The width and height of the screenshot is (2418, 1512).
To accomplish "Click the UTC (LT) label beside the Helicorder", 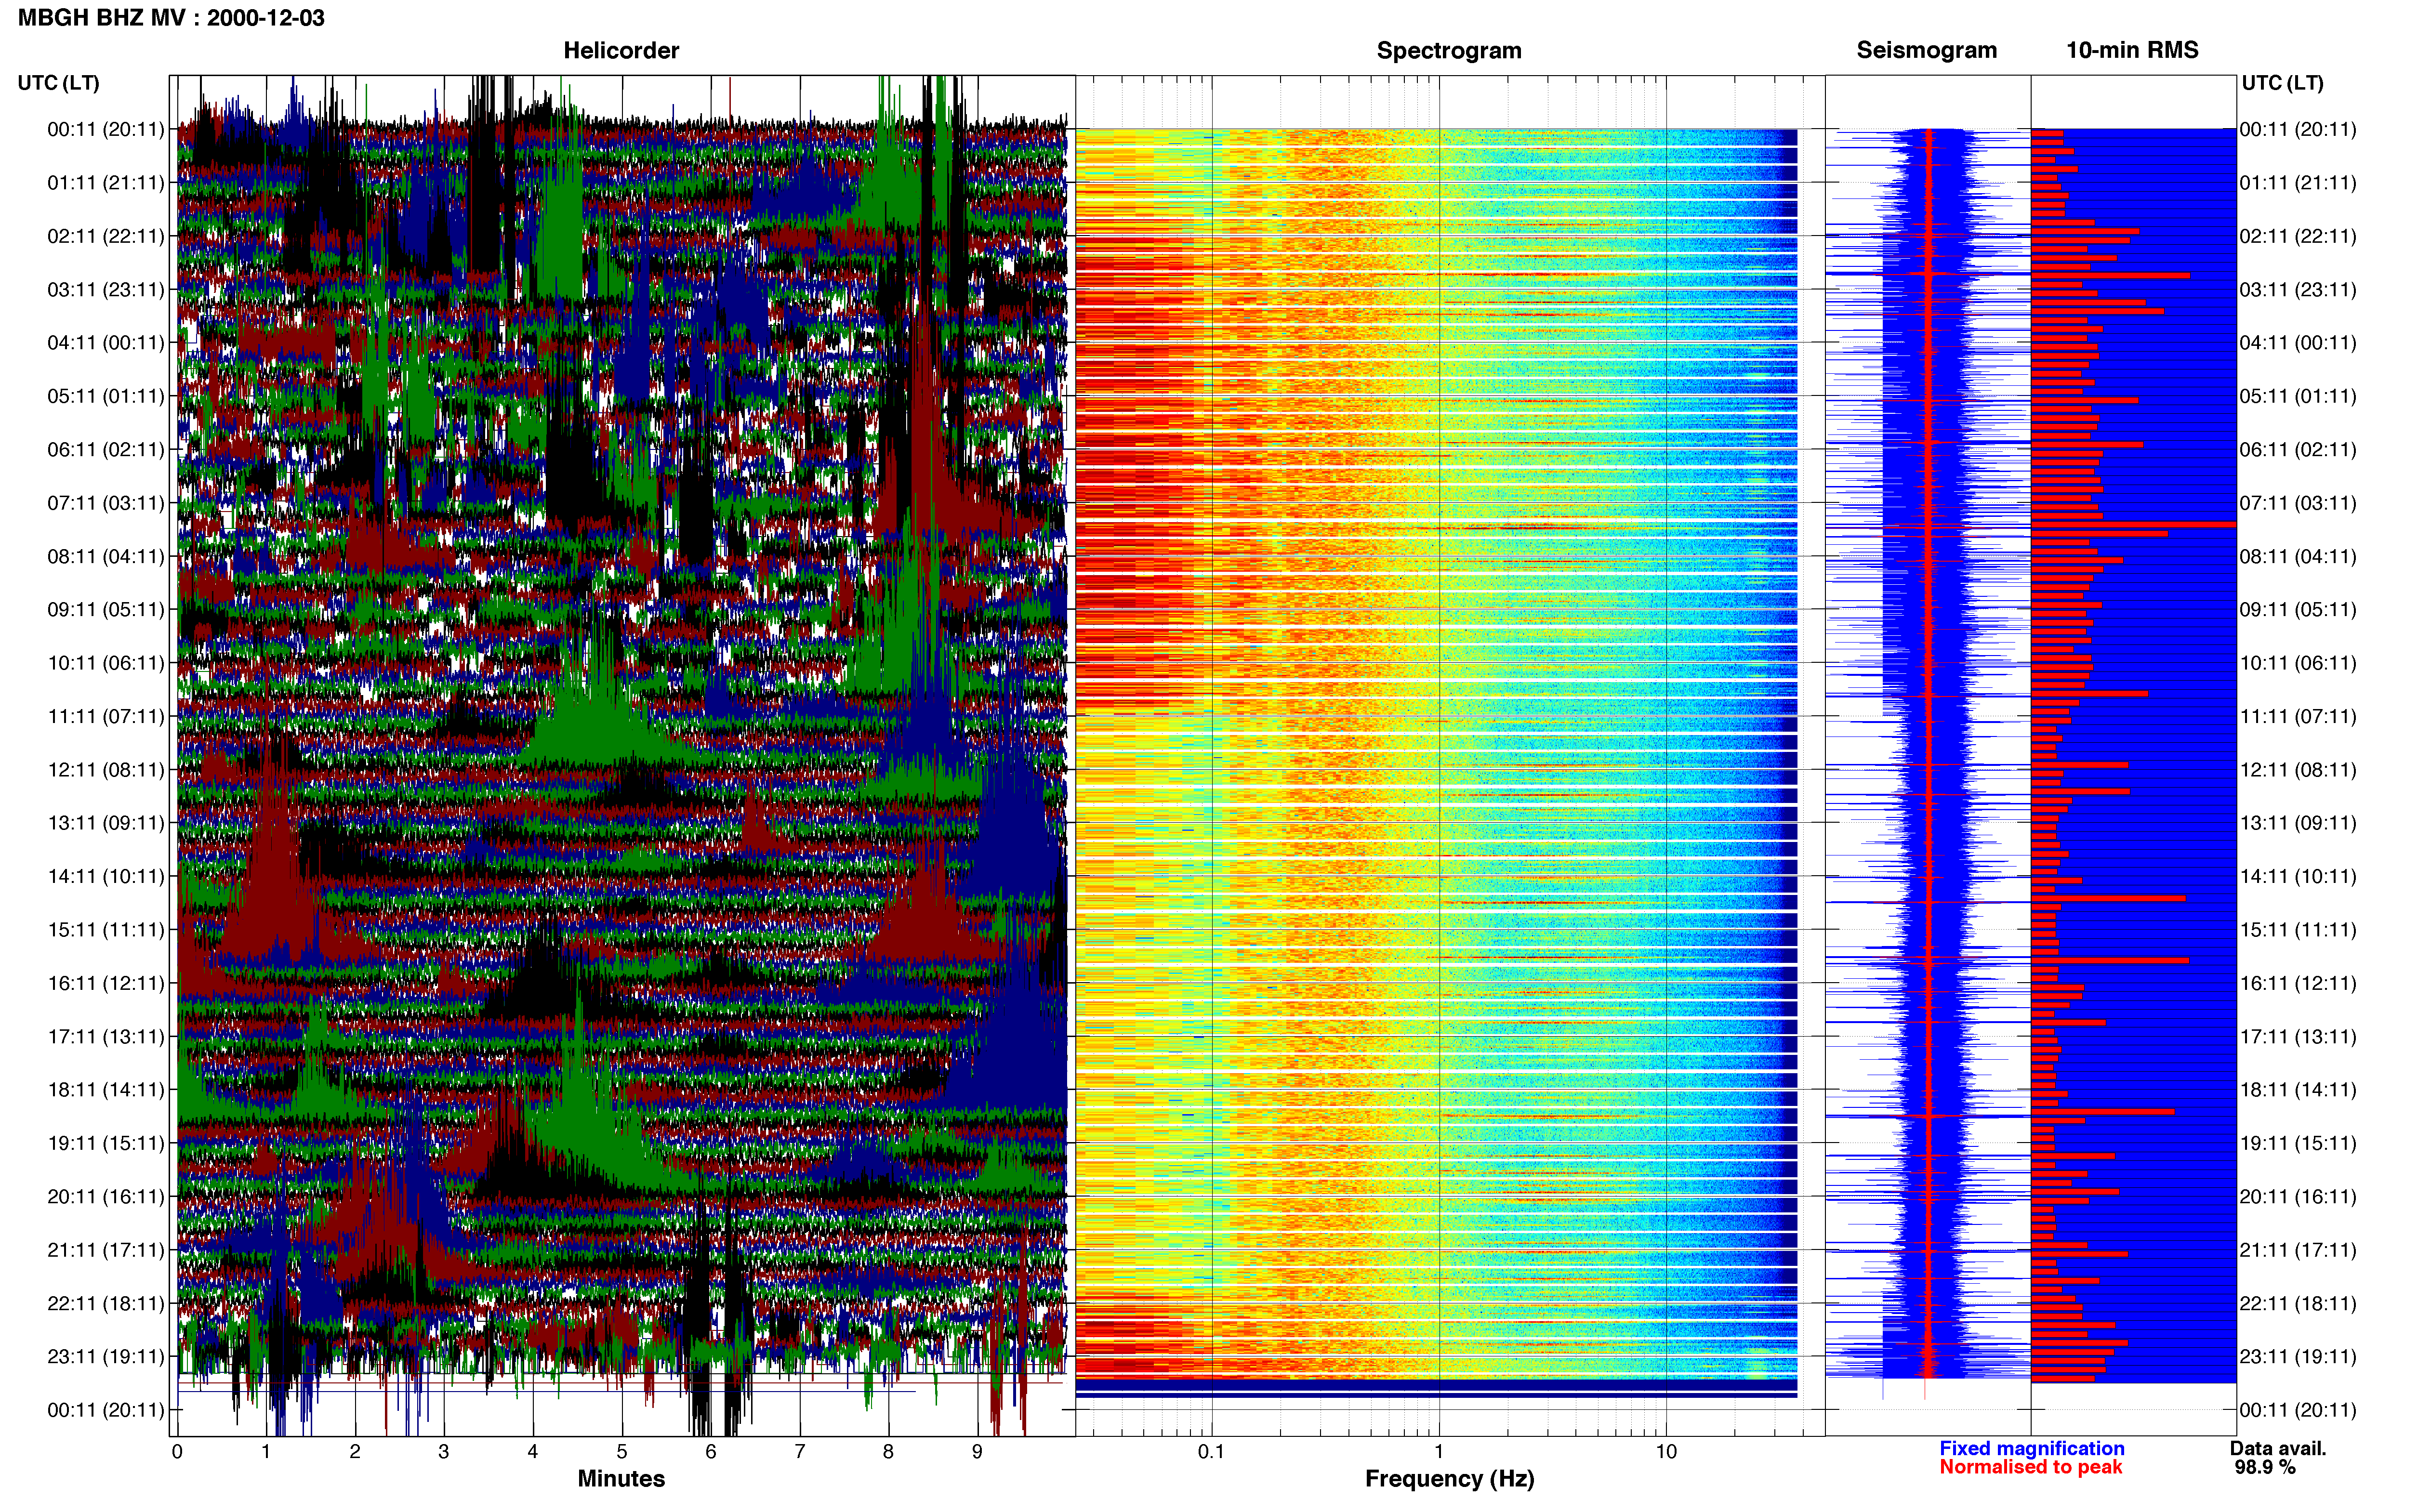I will (59, 83).
